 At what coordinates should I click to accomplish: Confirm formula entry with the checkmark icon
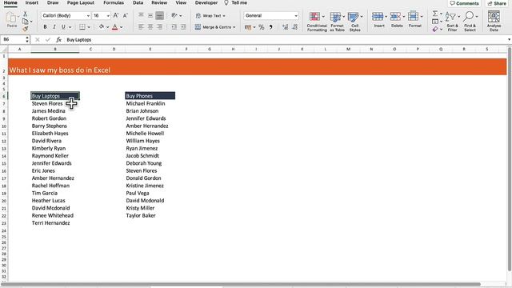point(48,39)
